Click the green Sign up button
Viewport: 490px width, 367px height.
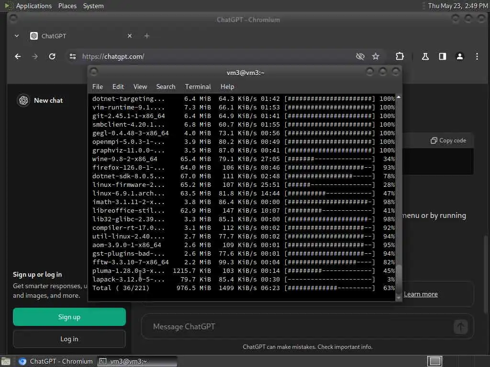point(69,317)
